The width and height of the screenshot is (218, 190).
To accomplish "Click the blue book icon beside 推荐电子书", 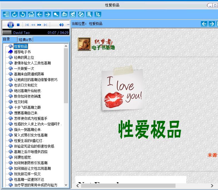I will pyautogui.click(x=11, y=52).
